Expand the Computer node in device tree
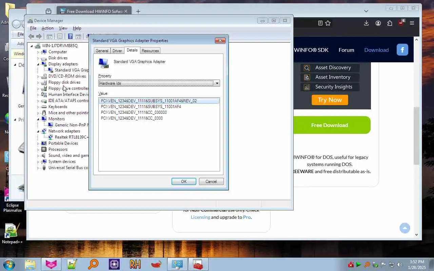Screen dimensions: 434x271 (38, 52)
